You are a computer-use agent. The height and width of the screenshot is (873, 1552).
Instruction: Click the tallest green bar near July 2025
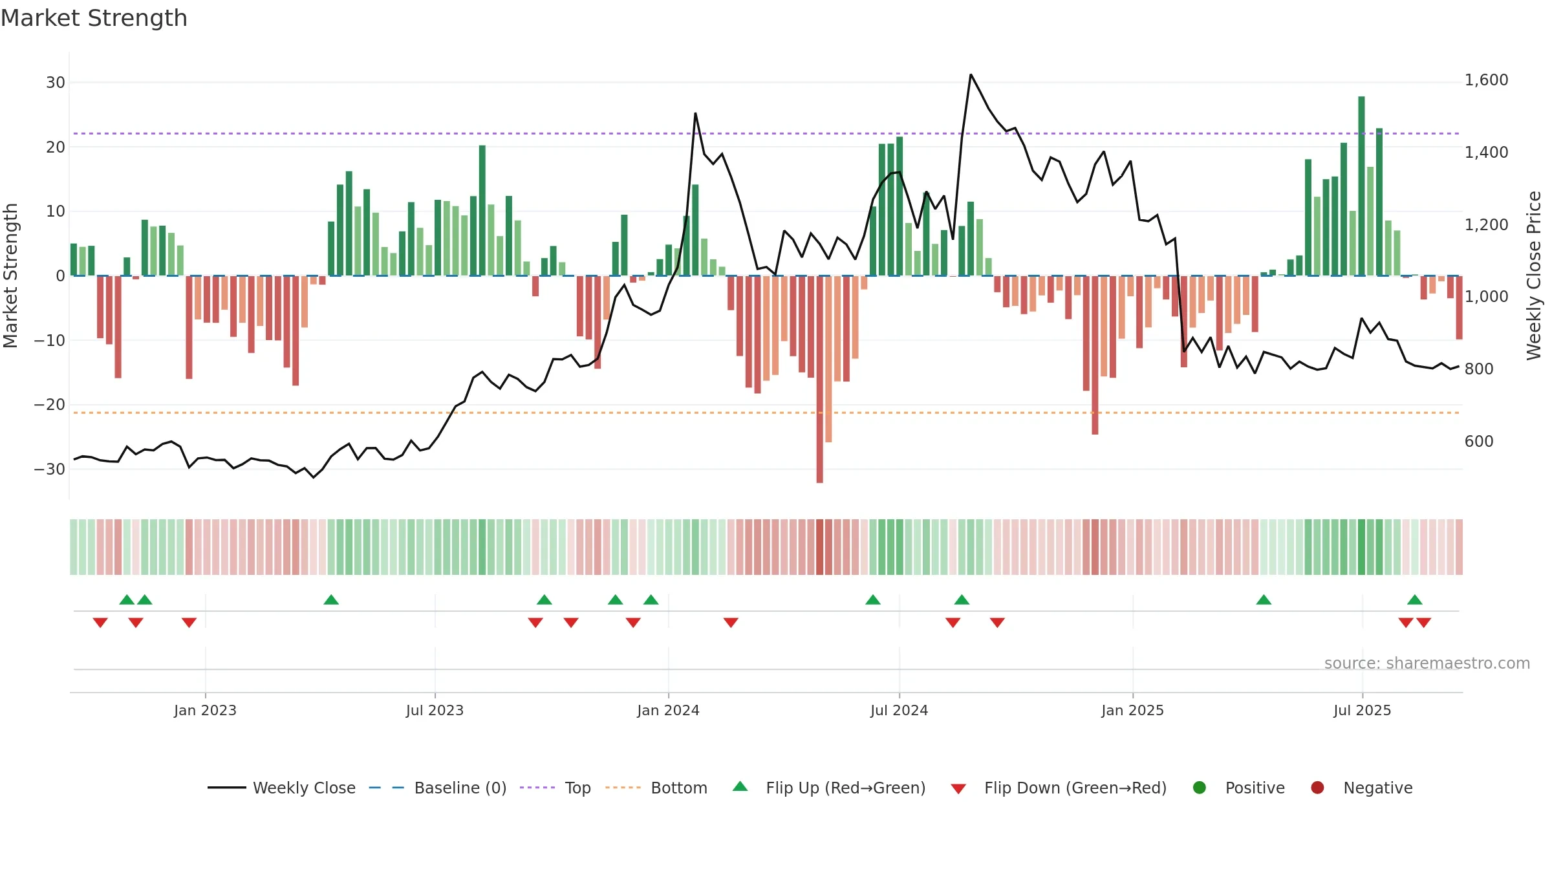[1361, 186]
